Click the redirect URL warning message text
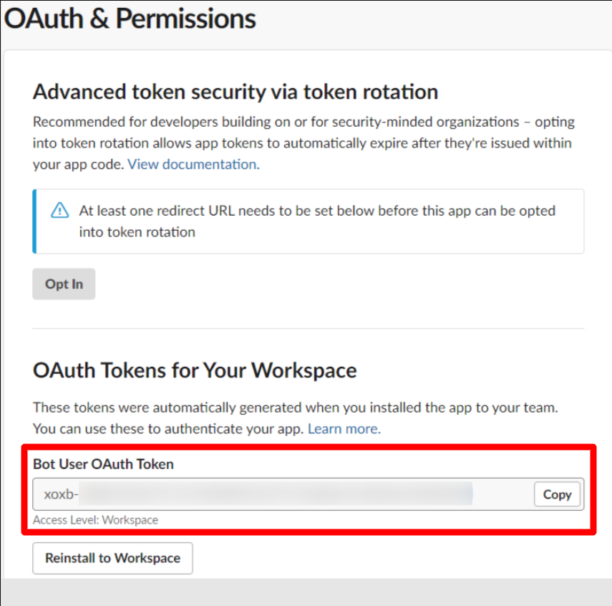 pyautogui.click(x=317, y=221)
